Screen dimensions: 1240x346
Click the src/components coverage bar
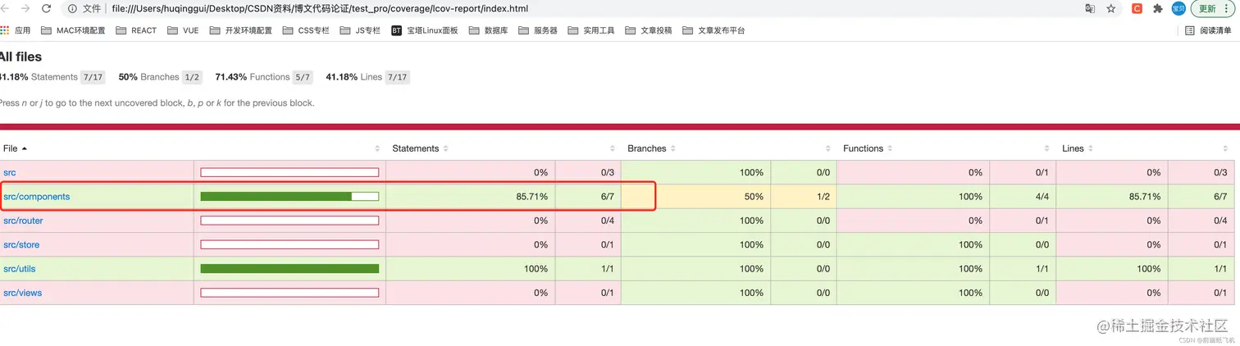(x=289, y=197)
